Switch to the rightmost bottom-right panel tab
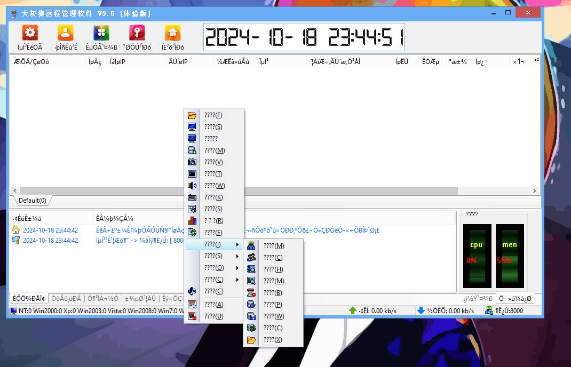The width and height of the screenshot is (571, 367). (x=515, y=299)
